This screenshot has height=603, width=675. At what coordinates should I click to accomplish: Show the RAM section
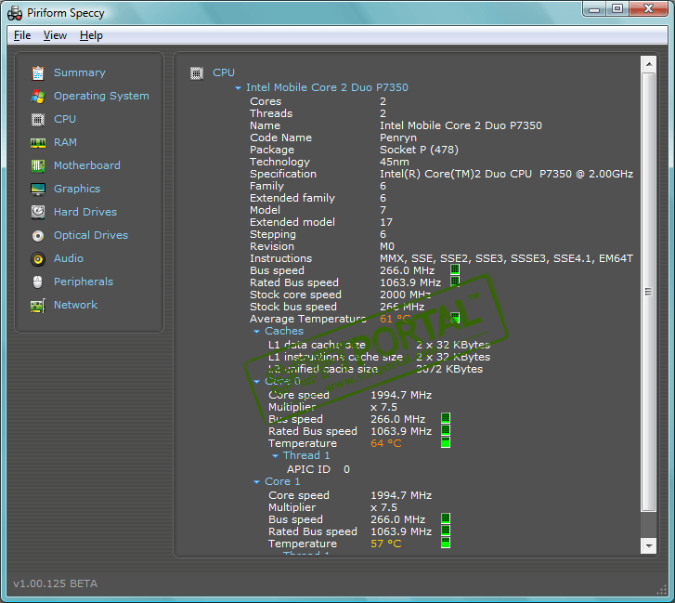[x=65, y=142]
